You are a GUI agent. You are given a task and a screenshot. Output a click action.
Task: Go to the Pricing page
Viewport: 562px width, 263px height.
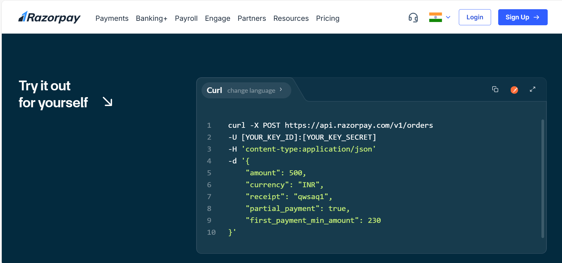[327, 18]
